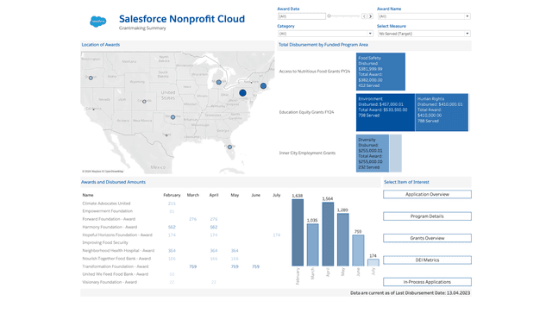Click Neighborhood Health Hospital - Award name
Image resolution: width=552 pixels, height=313 pixels.
[118, 251]
